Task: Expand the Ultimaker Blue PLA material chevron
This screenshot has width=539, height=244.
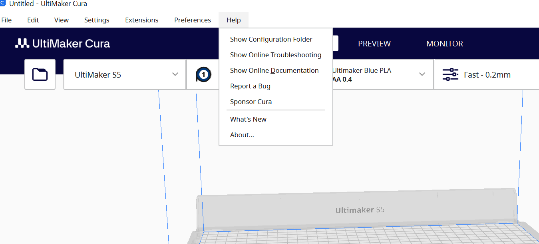Action: [422, 74]
